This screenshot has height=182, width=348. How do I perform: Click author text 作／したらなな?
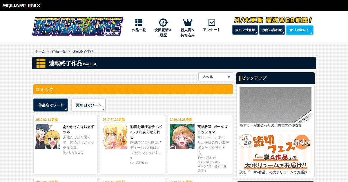[x=73, y=152]
